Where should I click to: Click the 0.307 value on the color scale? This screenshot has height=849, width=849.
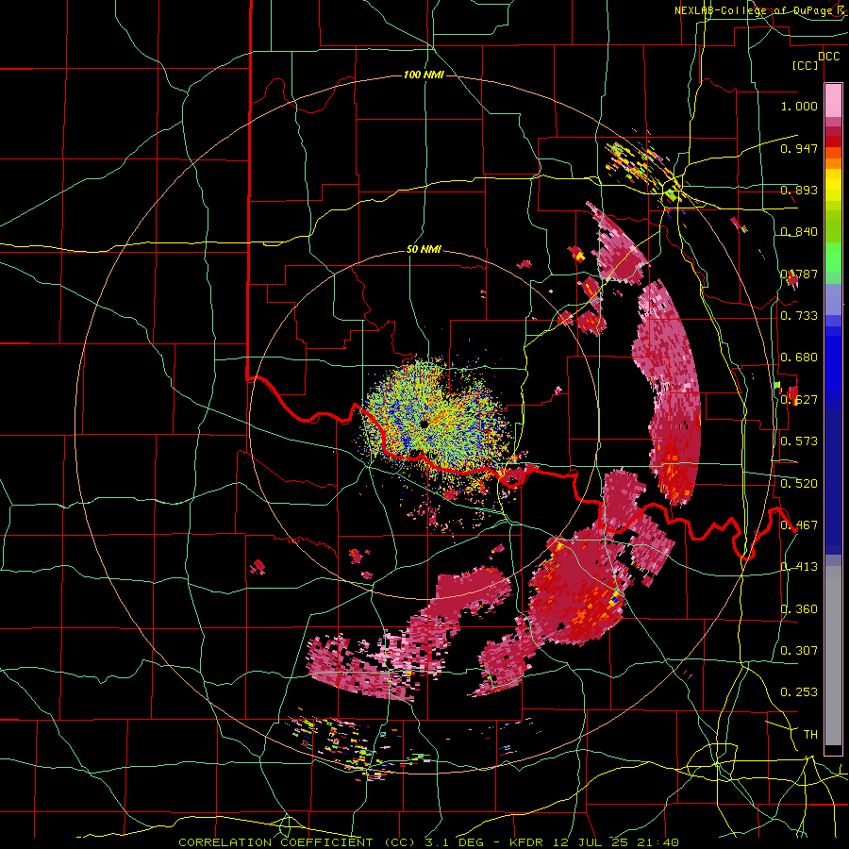[799, 650]
